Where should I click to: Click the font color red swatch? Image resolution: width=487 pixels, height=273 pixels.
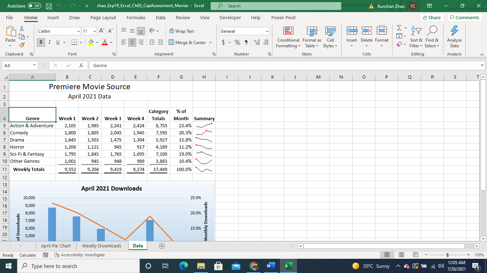click(105, 42)
